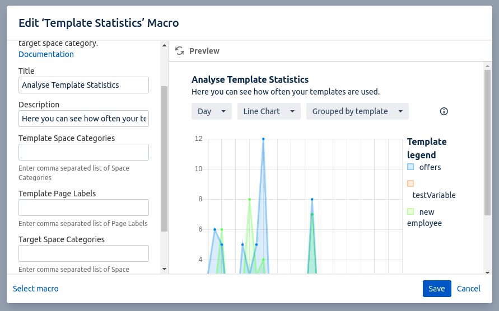Toggle the offers legend checkbox
Screen dimensions: 499x311
click(411, 167)
